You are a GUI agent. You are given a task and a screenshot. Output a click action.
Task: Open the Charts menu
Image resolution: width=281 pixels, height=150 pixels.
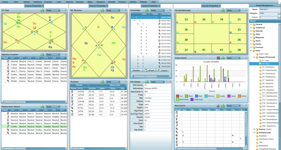(5, 2)
